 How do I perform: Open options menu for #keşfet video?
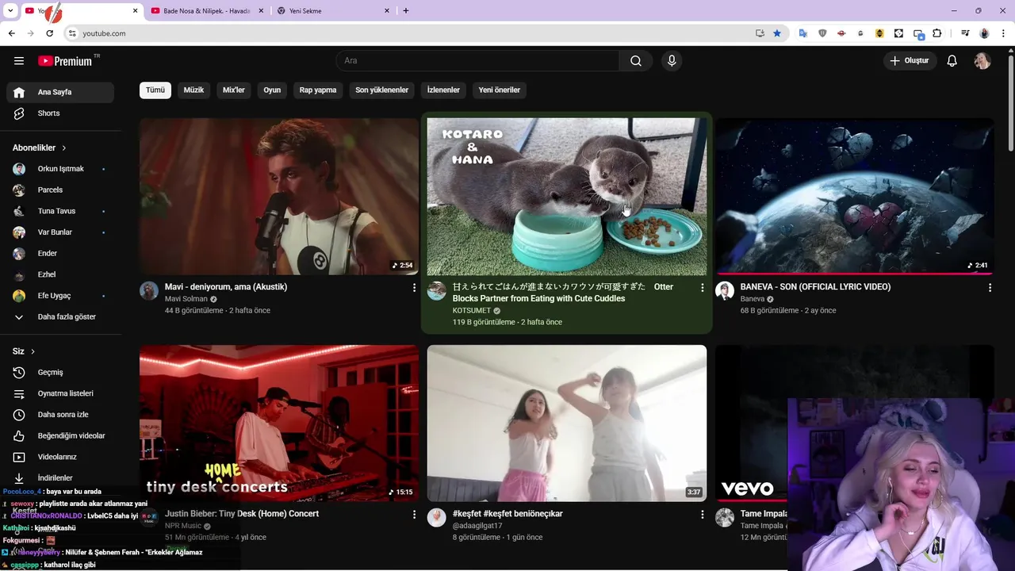click(x=702, y=515)
